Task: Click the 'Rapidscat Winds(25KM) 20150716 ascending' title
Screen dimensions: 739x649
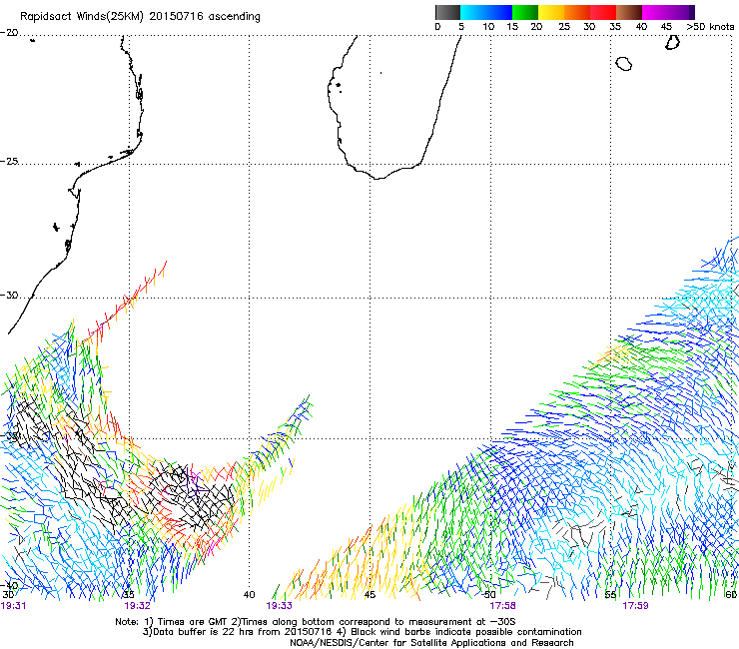Action: tap(140, 17)
